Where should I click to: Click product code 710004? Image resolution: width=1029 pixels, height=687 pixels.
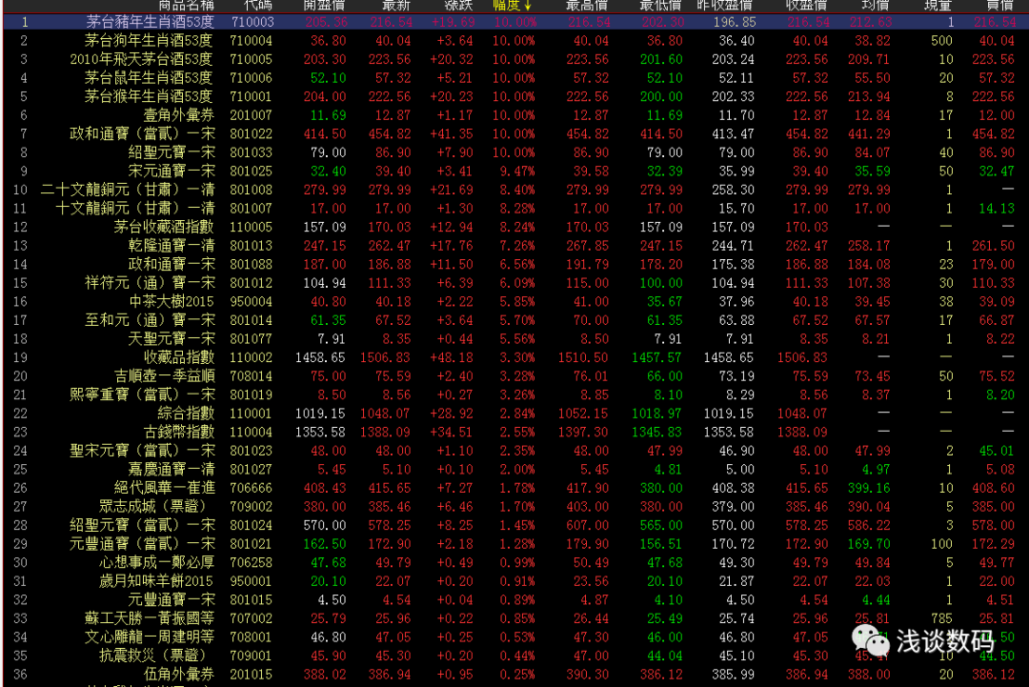point(251,41)
